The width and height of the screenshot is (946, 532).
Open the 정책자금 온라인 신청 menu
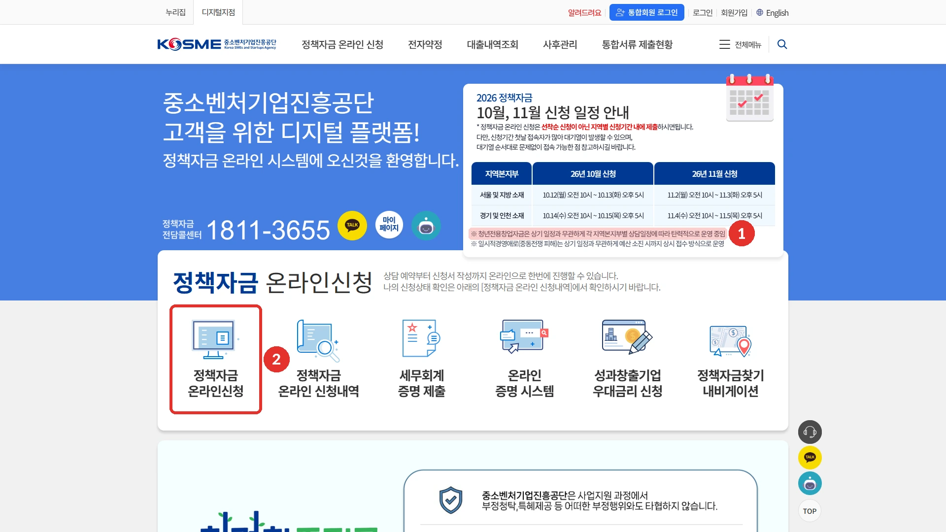click(342, 44)
